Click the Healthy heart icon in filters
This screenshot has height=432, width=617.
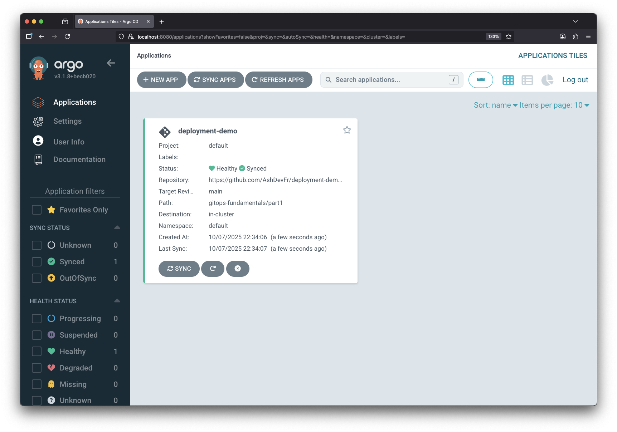(x=51, y=351)
